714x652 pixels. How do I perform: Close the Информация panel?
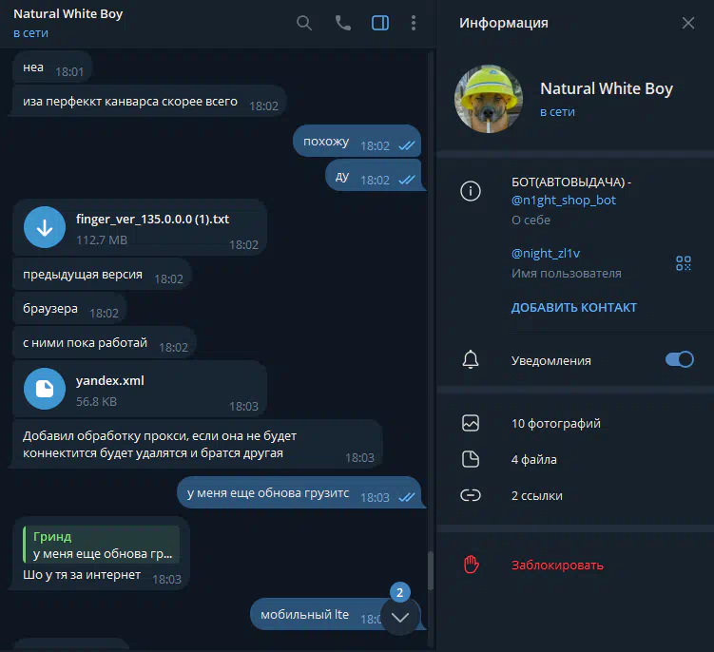[x=688, y=23]
